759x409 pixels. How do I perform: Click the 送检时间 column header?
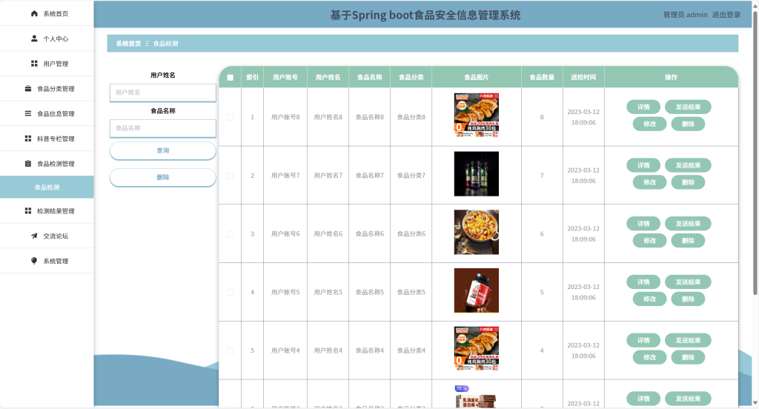point(583,78)
